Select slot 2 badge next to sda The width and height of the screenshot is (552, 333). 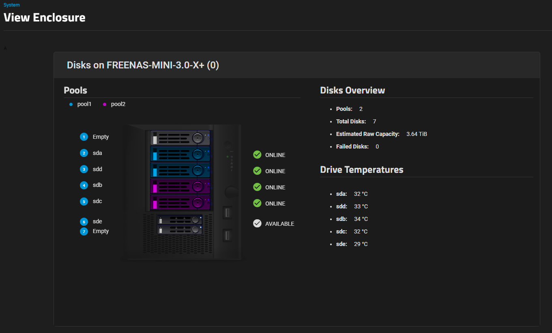(84, 153)
